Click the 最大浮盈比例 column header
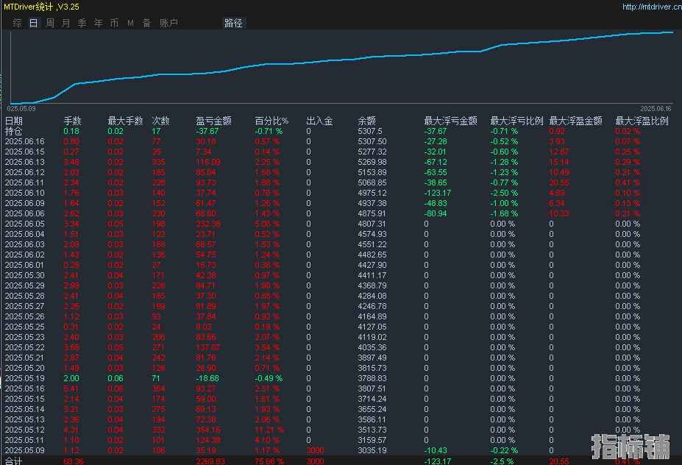 642,121
